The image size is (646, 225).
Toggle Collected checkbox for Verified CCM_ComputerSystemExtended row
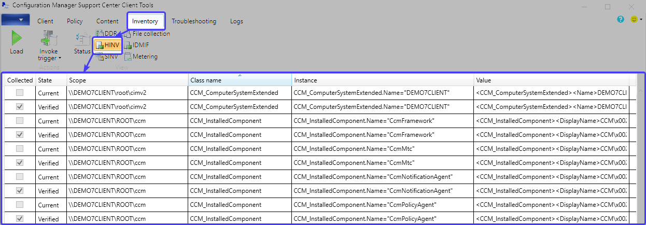tap(20, 107)
